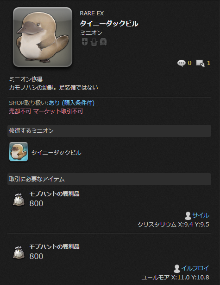Click the second モブハントの戦利品 bag icon
Image resolution: width=220 pixels, height=285 pixels.
(x=19, y=253)
